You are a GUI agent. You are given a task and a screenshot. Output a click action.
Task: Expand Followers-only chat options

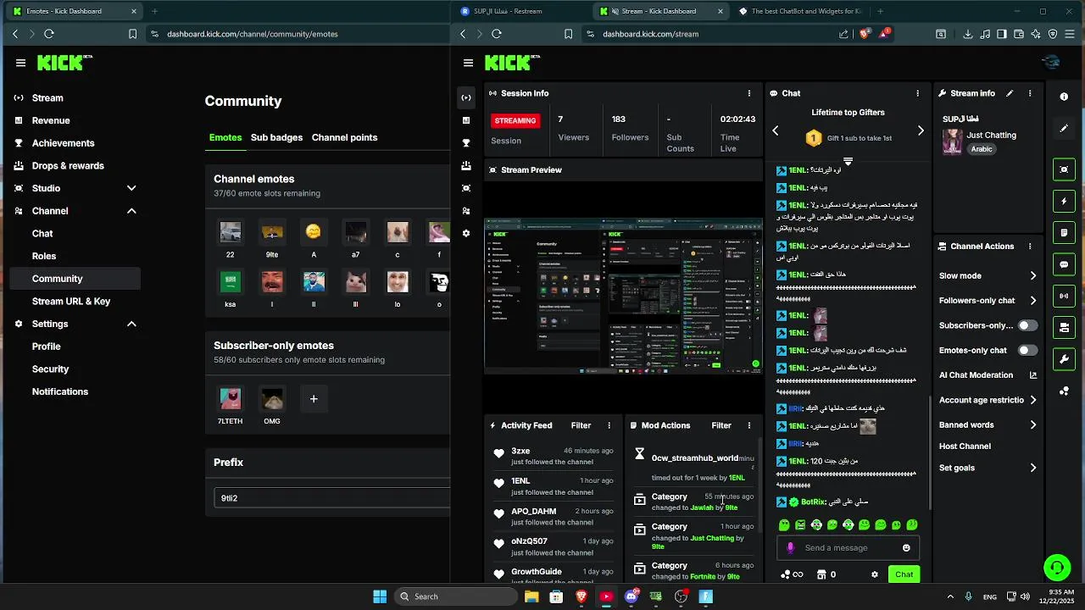point(1033,301)
